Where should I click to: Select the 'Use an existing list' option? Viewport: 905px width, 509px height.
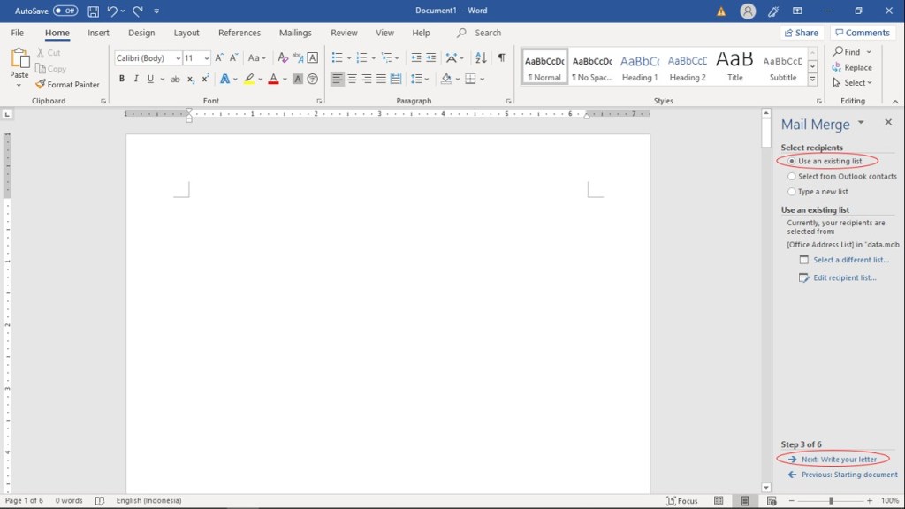point(792,162)
